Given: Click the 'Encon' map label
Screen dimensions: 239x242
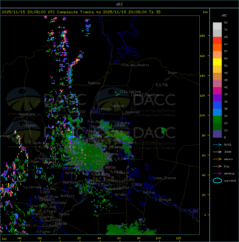Looking at the screenshot, I should pyautogui.click(x=172, y=73).
